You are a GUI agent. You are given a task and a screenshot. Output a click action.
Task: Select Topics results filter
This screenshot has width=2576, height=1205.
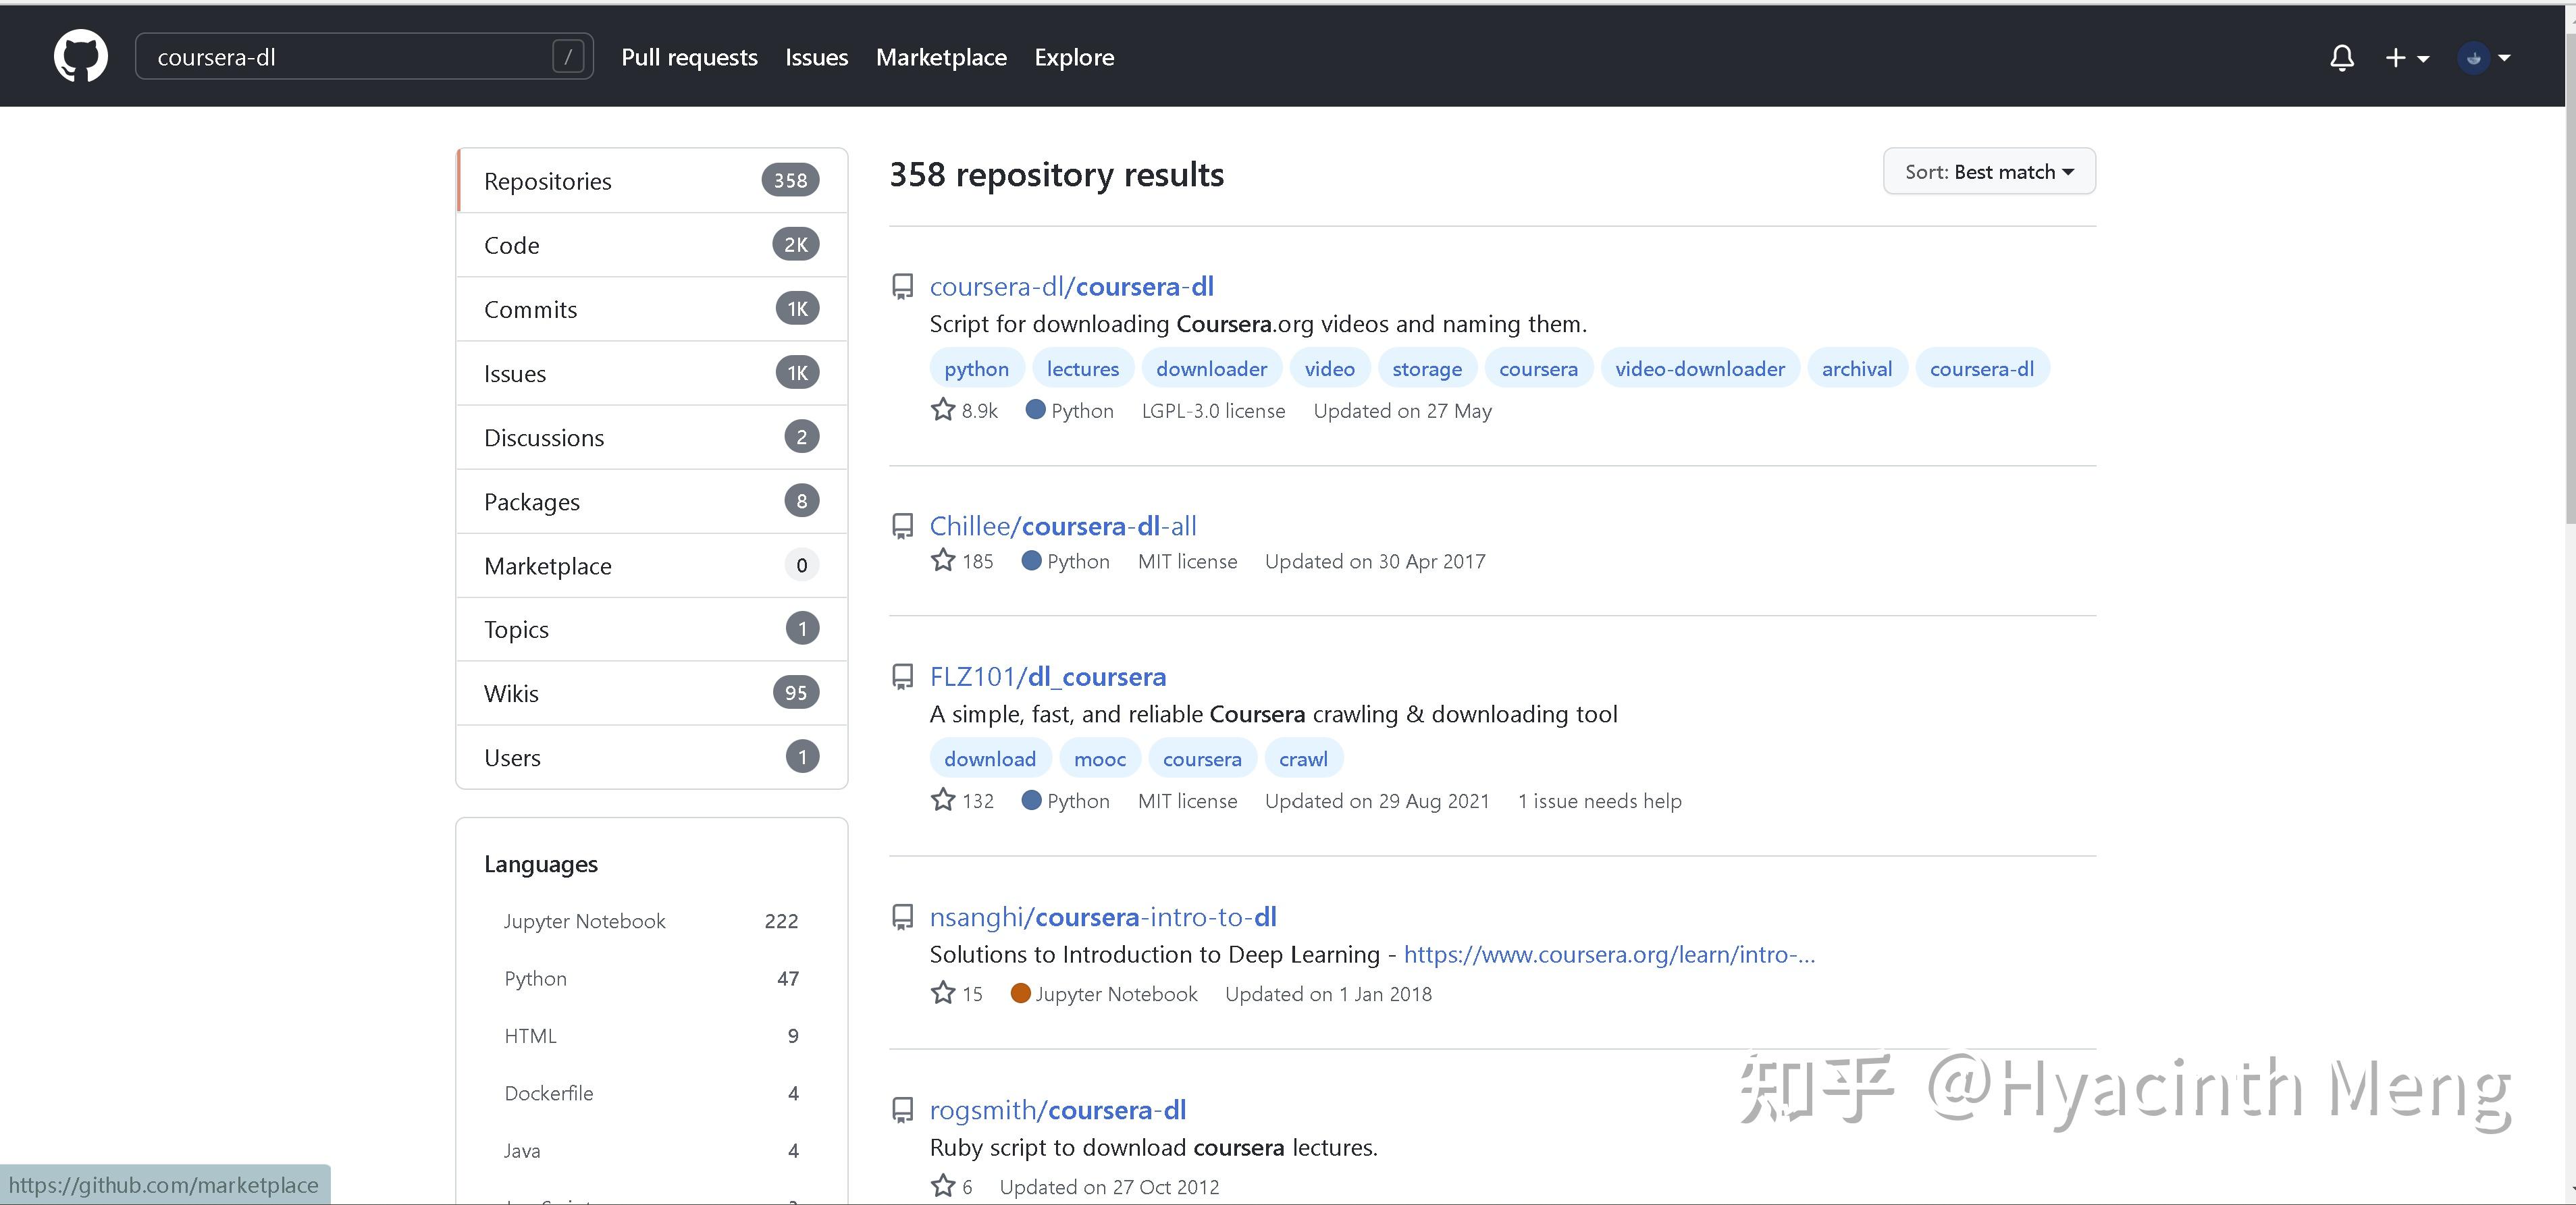652,629
